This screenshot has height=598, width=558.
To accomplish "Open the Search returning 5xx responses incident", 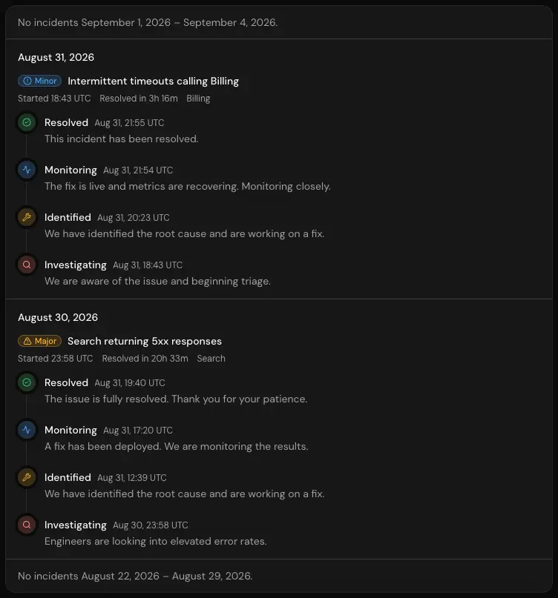I will pos(145,342).
